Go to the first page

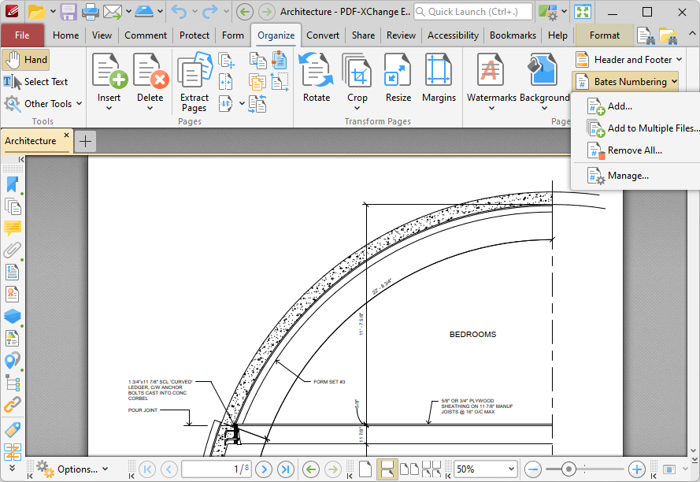pos(147,469)
